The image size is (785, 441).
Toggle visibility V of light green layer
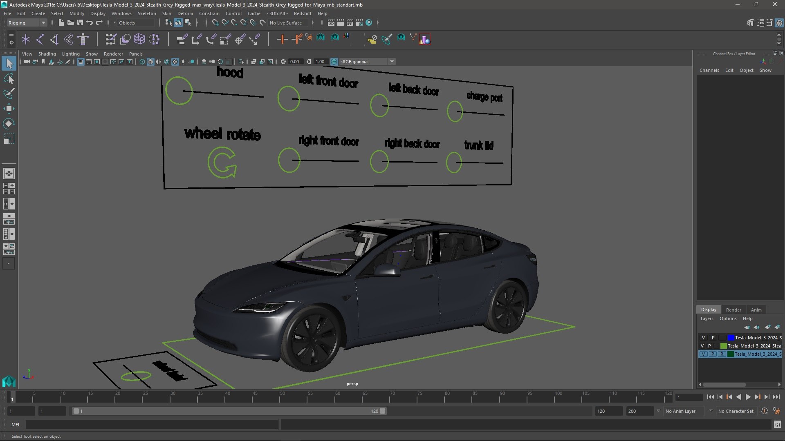pyautogui.click(x=702, y=346)
